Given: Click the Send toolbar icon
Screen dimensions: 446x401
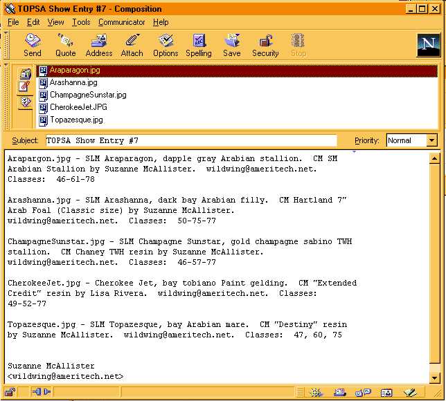Looking at the screenshot, I should coord(32,46).
